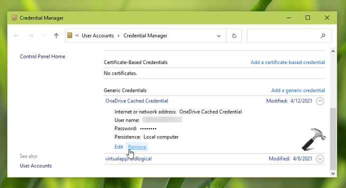Click the scrollbar up arrow
The image size is (346, 188).
333,51
